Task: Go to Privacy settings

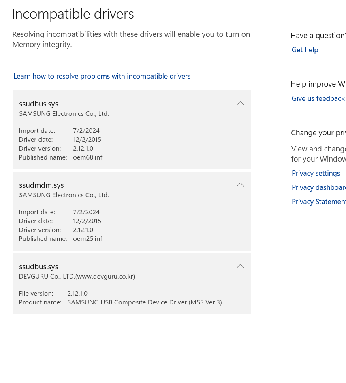Action: tap(316, 173)
